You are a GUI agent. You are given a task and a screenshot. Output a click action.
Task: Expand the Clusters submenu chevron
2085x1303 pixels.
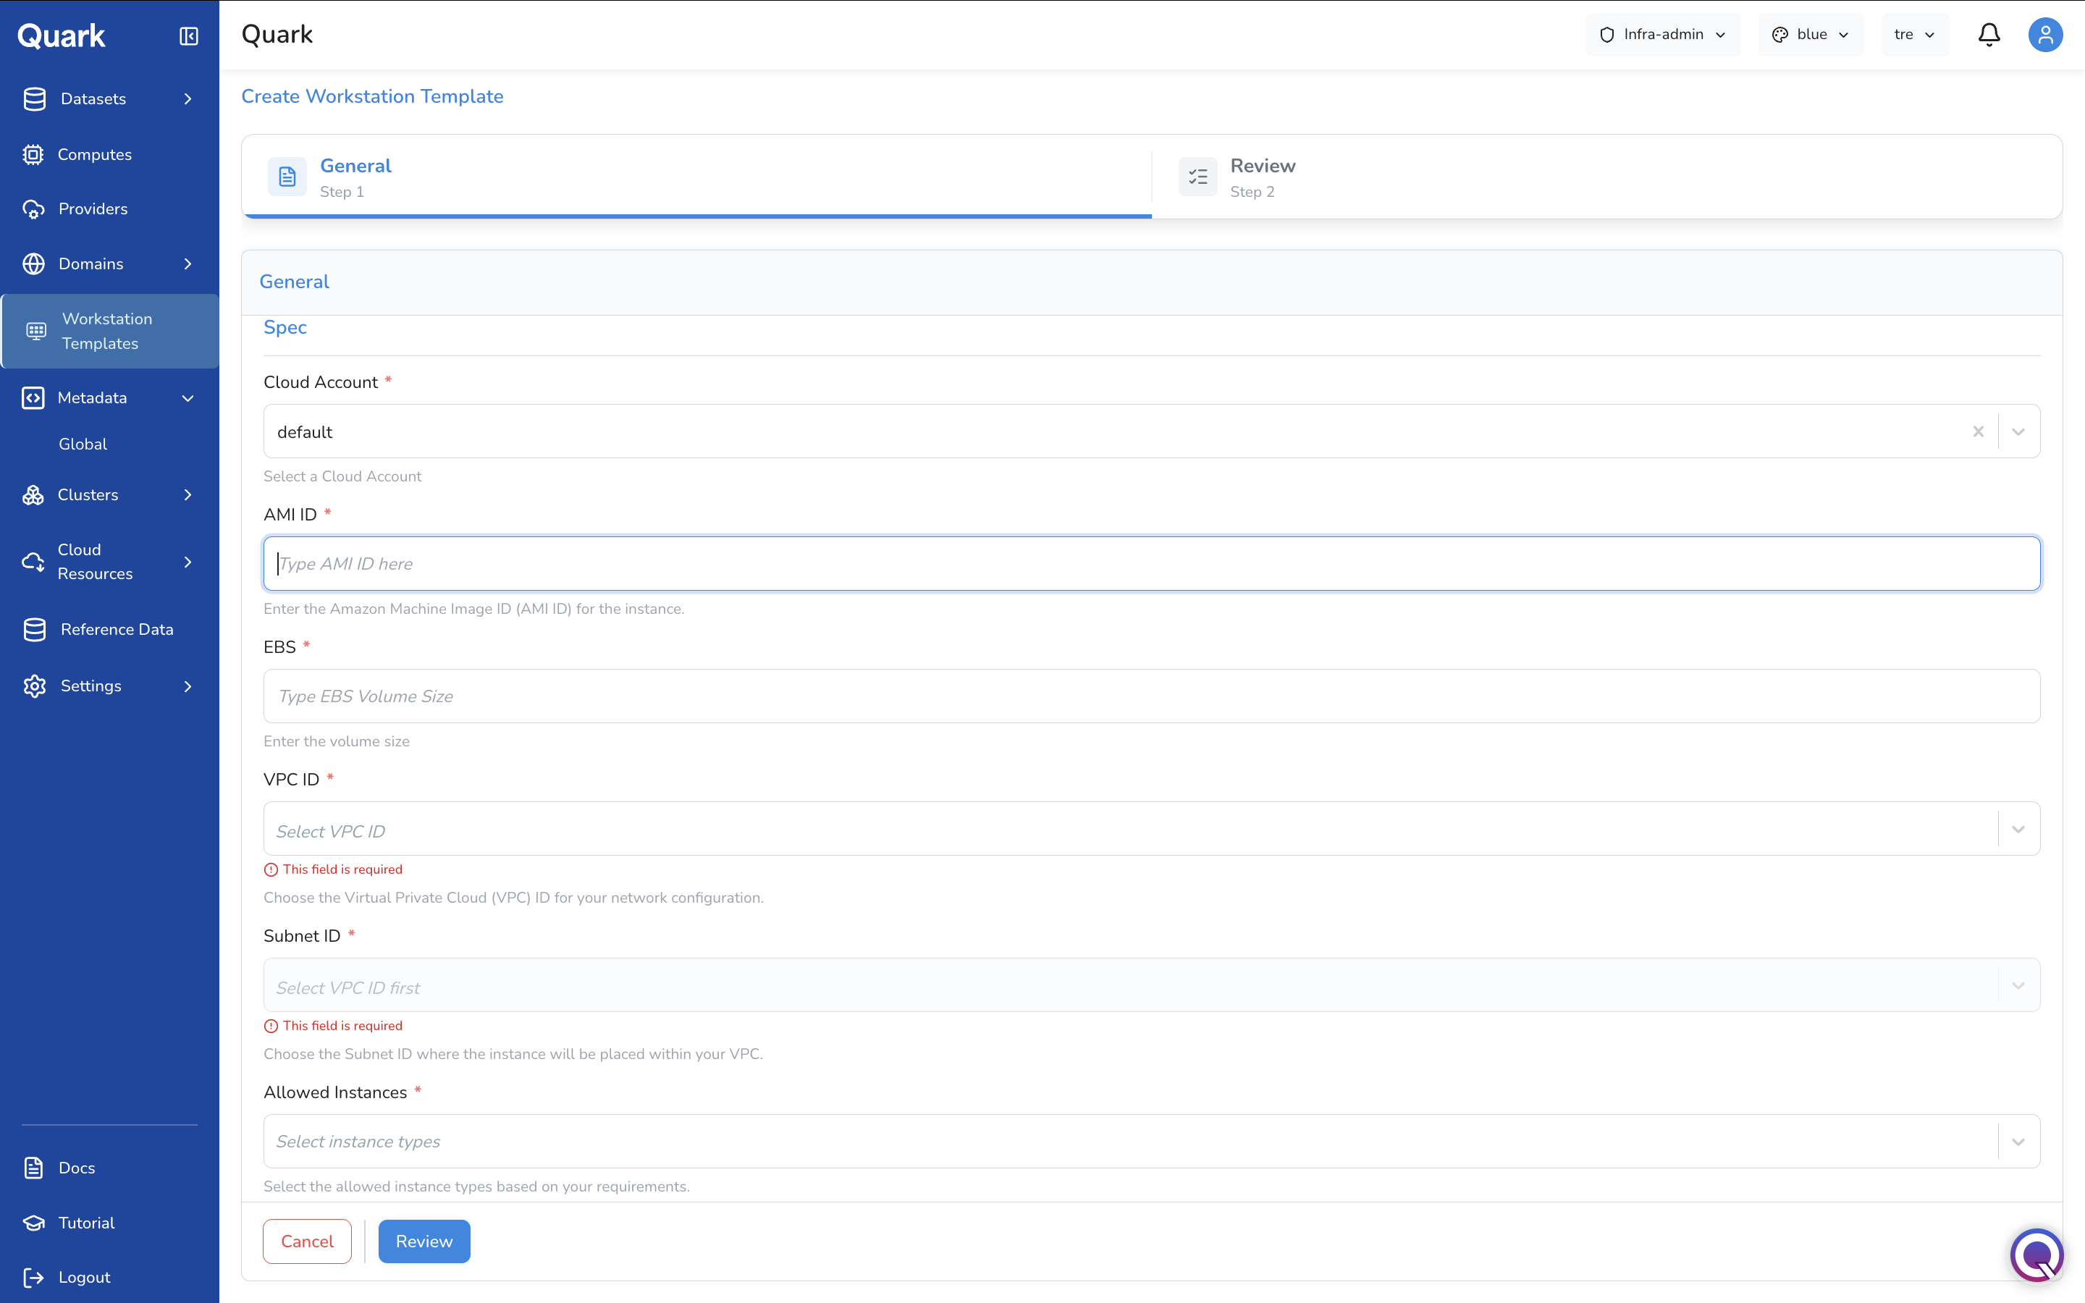click(188, 494)
